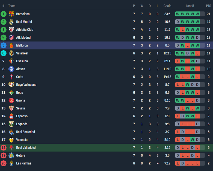This screenshot has height=171, width=213.
Task: Click Barcelona's position 1 green badge
Action: pos(4,14)
